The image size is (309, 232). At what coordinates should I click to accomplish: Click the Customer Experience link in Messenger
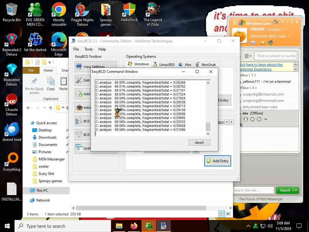tap(256, 69)
